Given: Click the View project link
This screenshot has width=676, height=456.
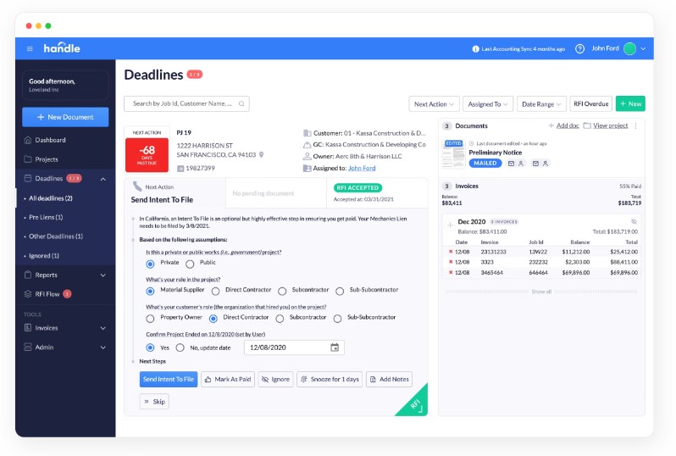Looking at the screenshot, I should [610, 125].
